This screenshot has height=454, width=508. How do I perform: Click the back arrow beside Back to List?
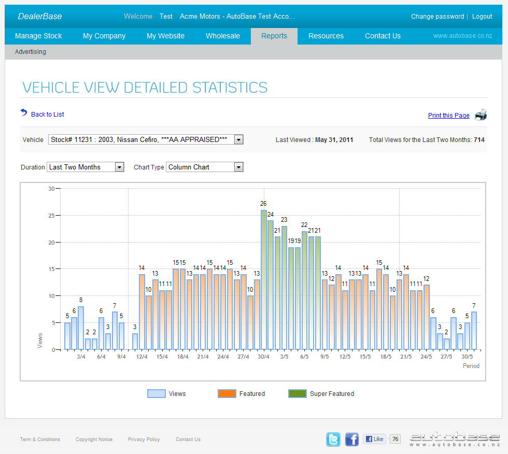[x=23, y=112]
